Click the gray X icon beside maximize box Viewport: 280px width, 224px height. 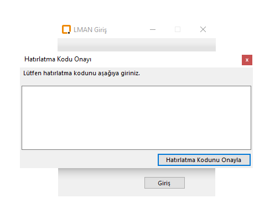coord(203,29)
